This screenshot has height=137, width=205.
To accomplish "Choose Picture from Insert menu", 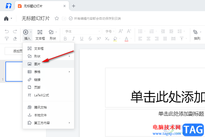I will [48, 64].
